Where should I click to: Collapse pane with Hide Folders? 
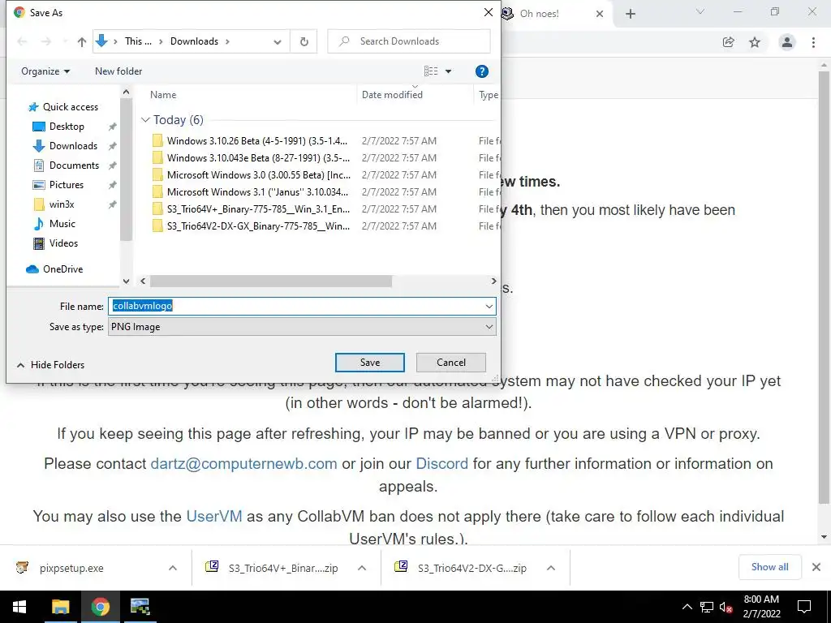click(50, 365)
